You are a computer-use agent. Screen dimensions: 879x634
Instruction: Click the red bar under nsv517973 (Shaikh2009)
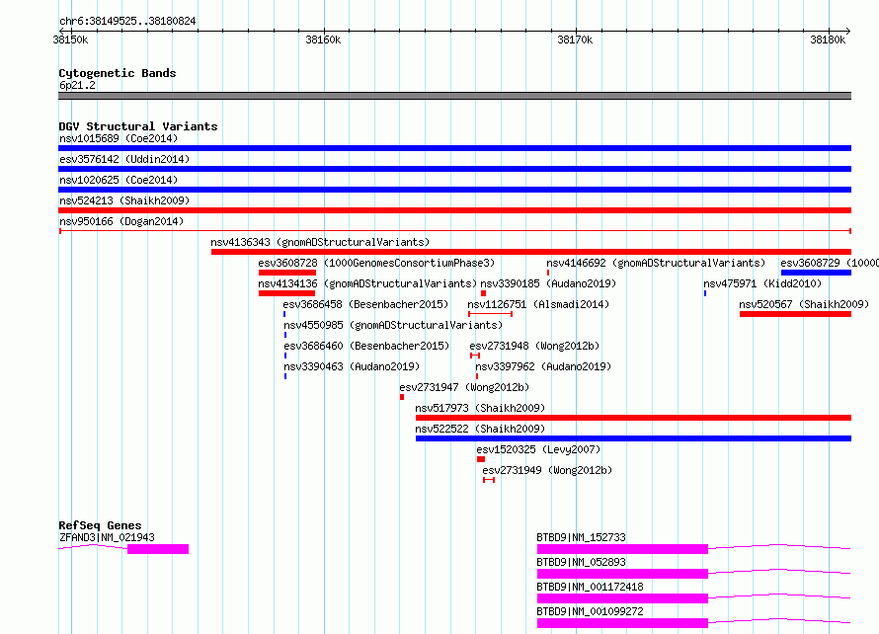633,418
